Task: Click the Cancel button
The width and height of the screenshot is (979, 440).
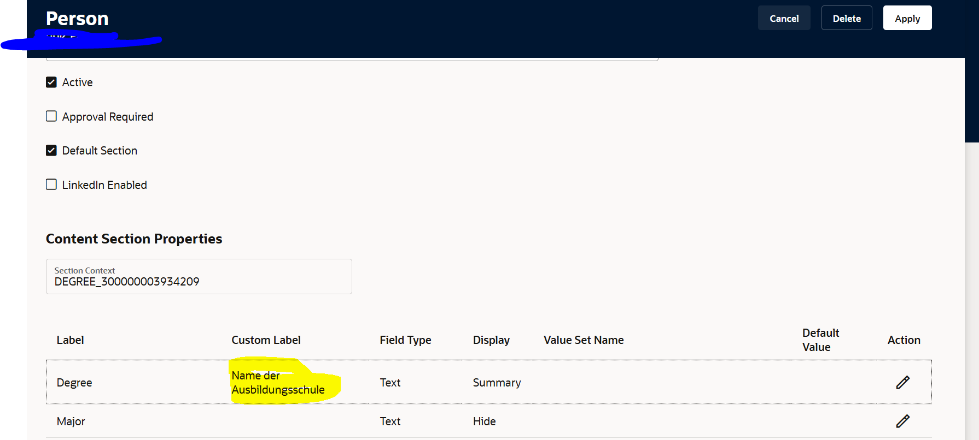Action: pos(784,18)
